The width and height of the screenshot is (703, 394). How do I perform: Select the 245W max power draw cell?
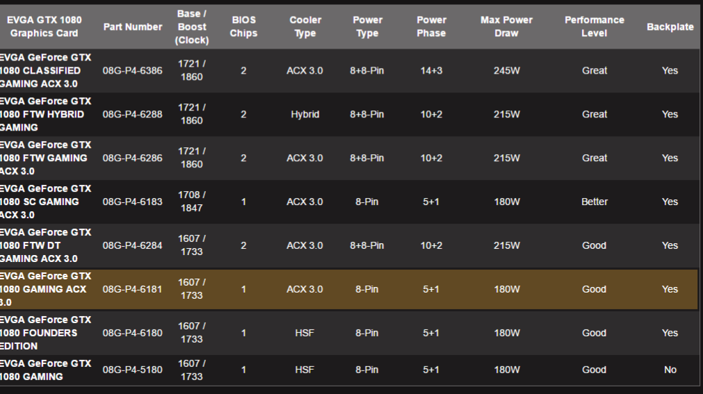507,71
